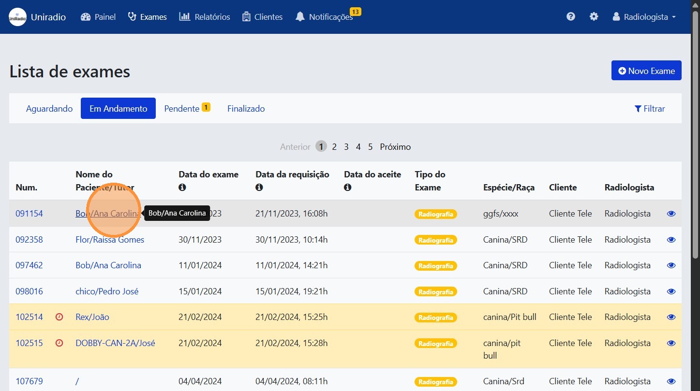Open the help question mark icon

click(x=571, y=17)
